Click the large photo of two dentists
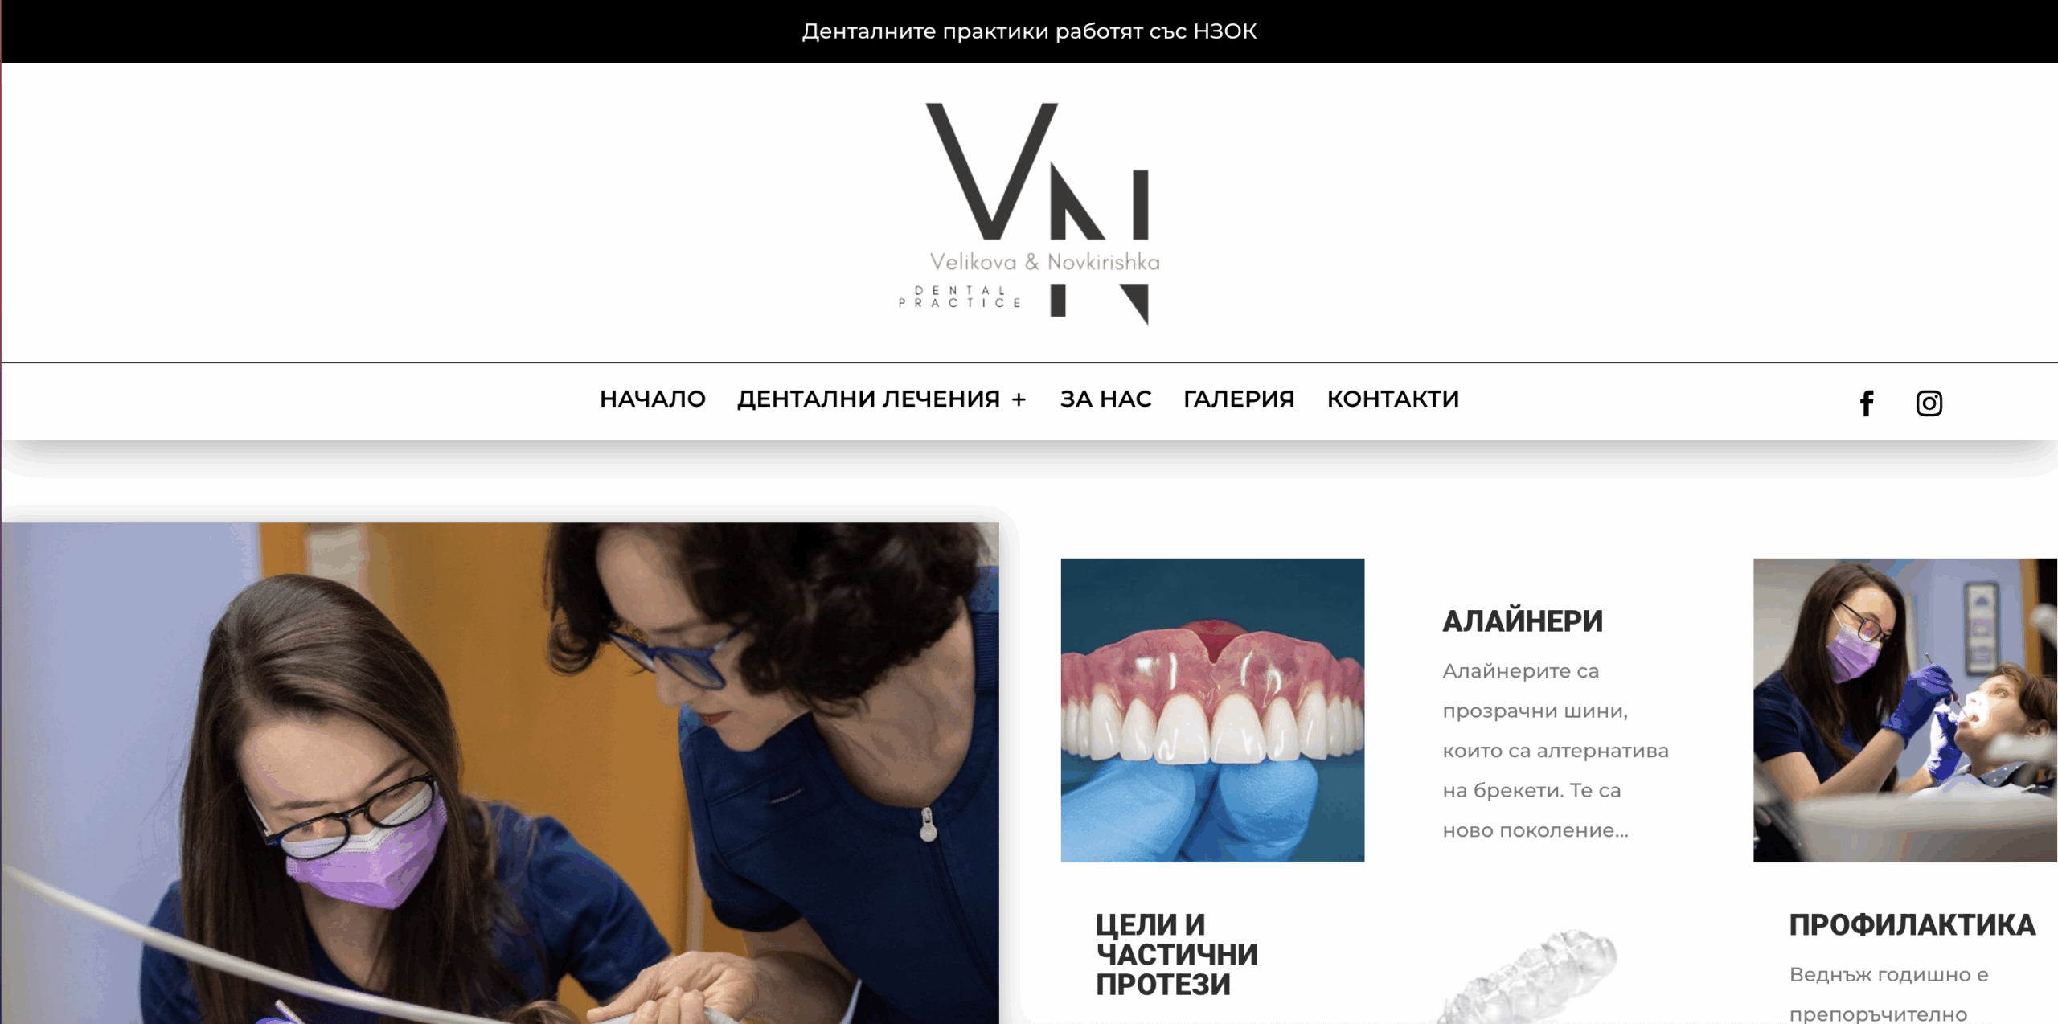Viewport: 2058px width, 1024px height. pos(500,773)
